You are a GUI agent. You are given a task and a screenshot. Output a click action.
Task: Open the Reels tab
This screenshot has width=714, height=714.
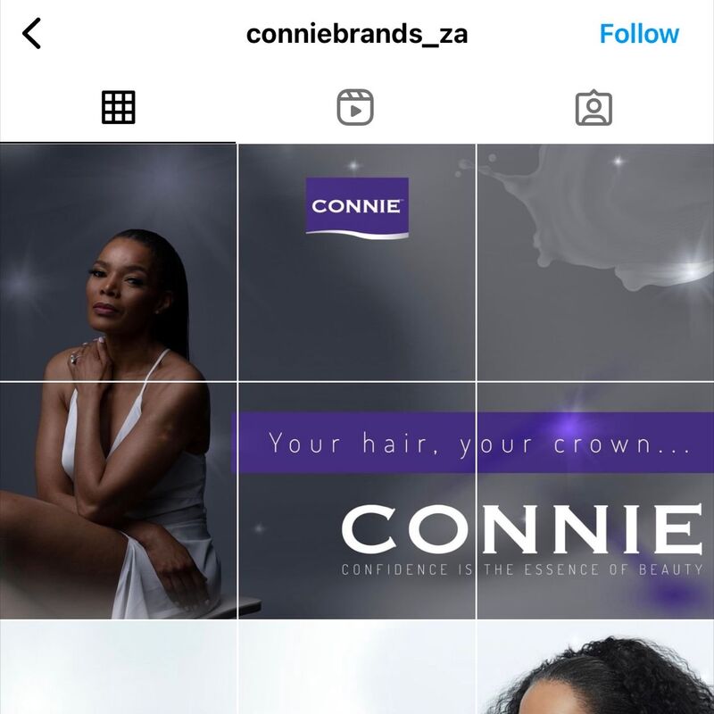click(x=355, y=107)
